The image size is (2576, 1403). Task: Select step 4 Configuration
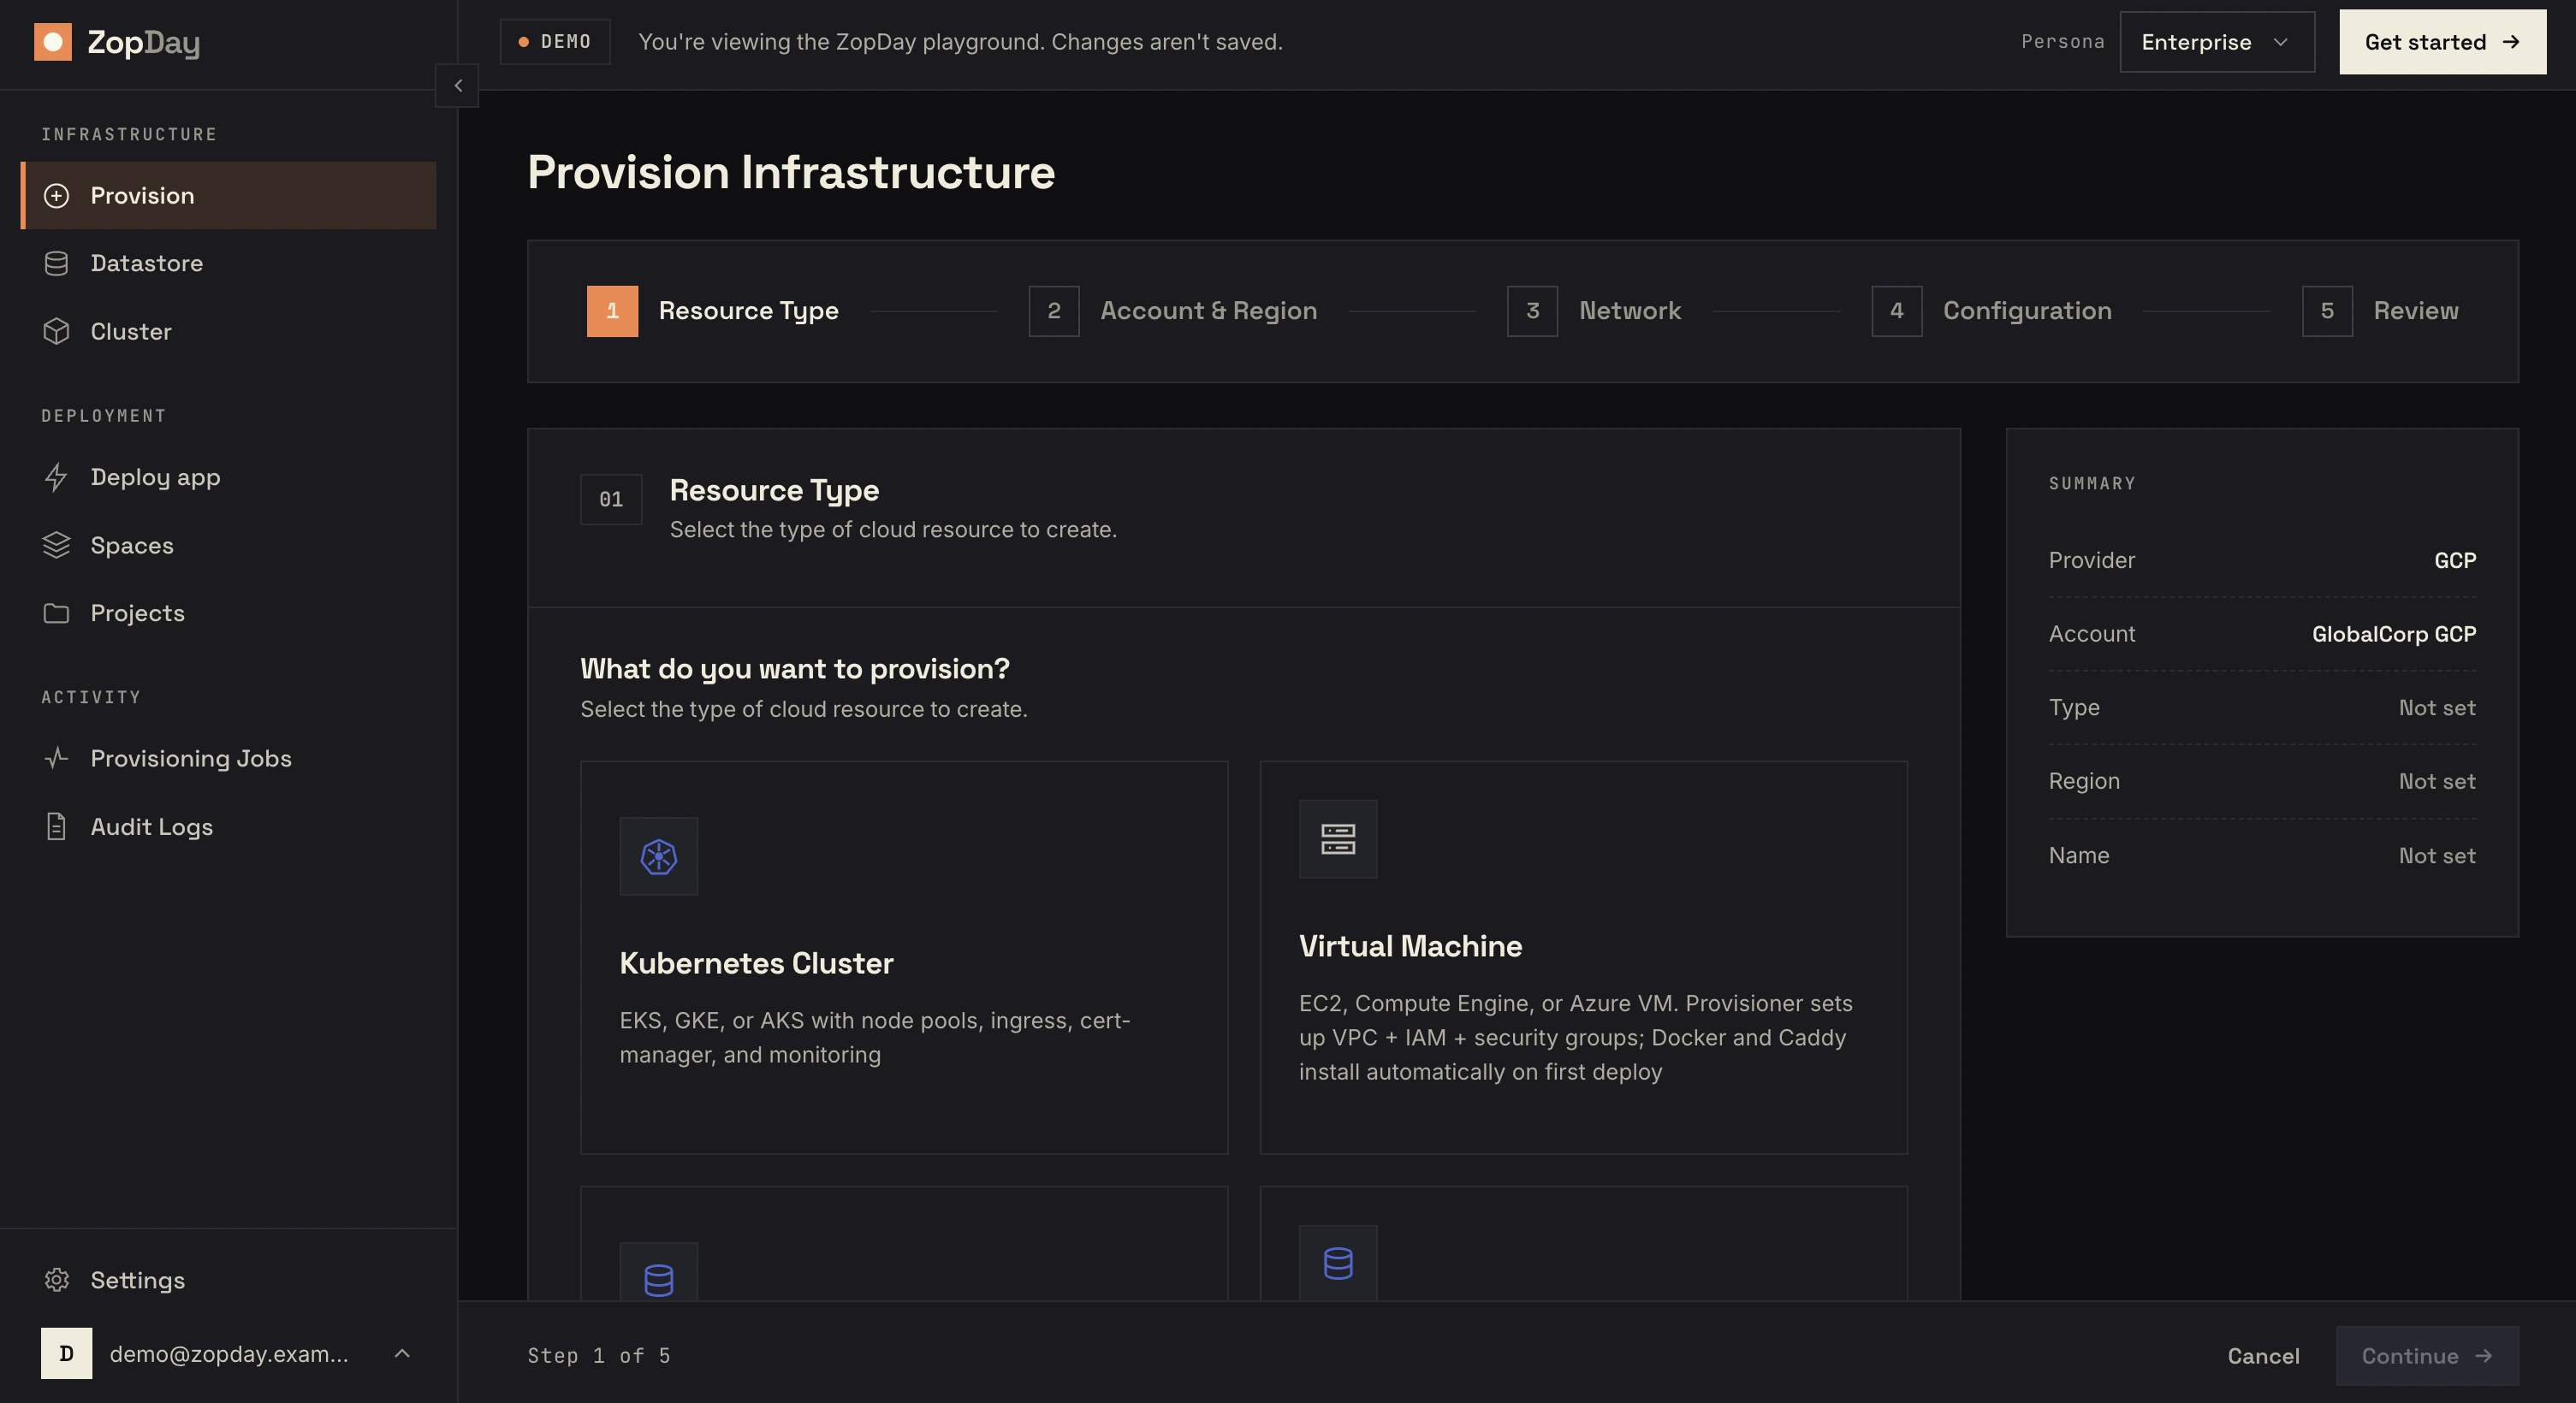pyautogui.click(x=1992, y=311)
